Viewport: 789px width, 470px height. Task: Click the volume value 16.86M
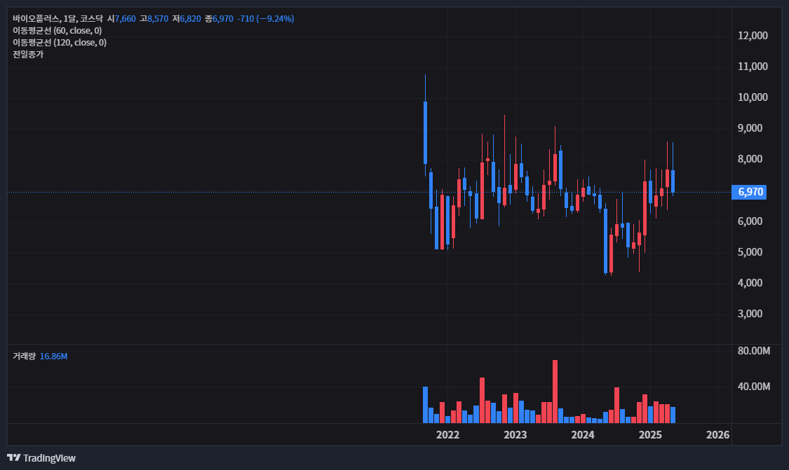[53, 357]
